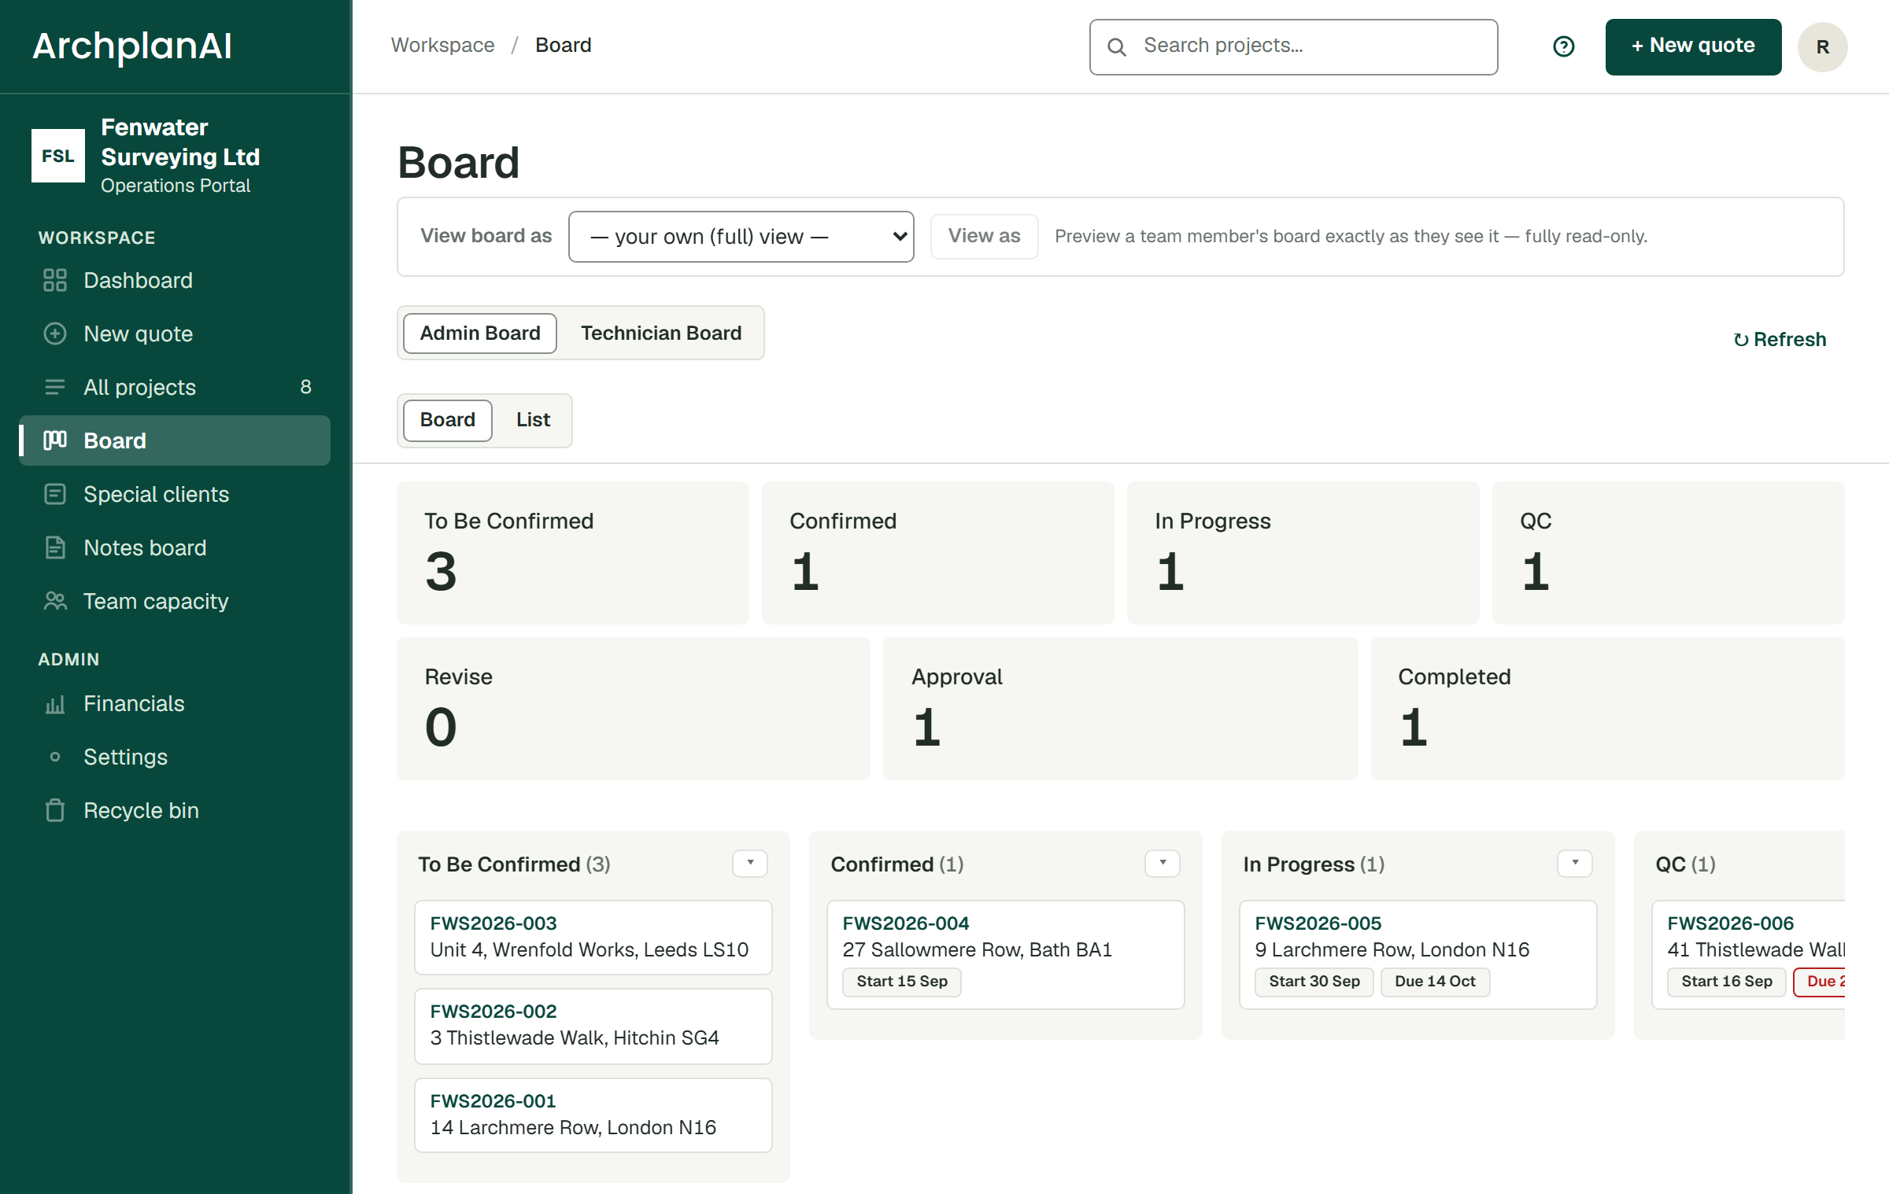Open Special clients in sidebar
This screenshot has height=1194, width=1889.
(x=175, y=494)
